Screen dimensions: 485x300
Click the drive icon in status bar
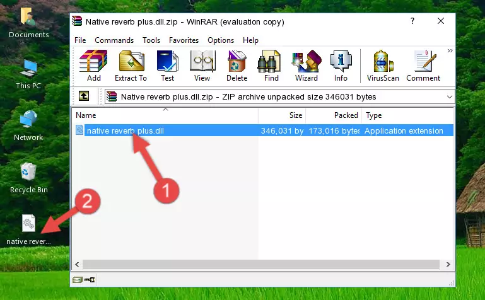(78, 280)
